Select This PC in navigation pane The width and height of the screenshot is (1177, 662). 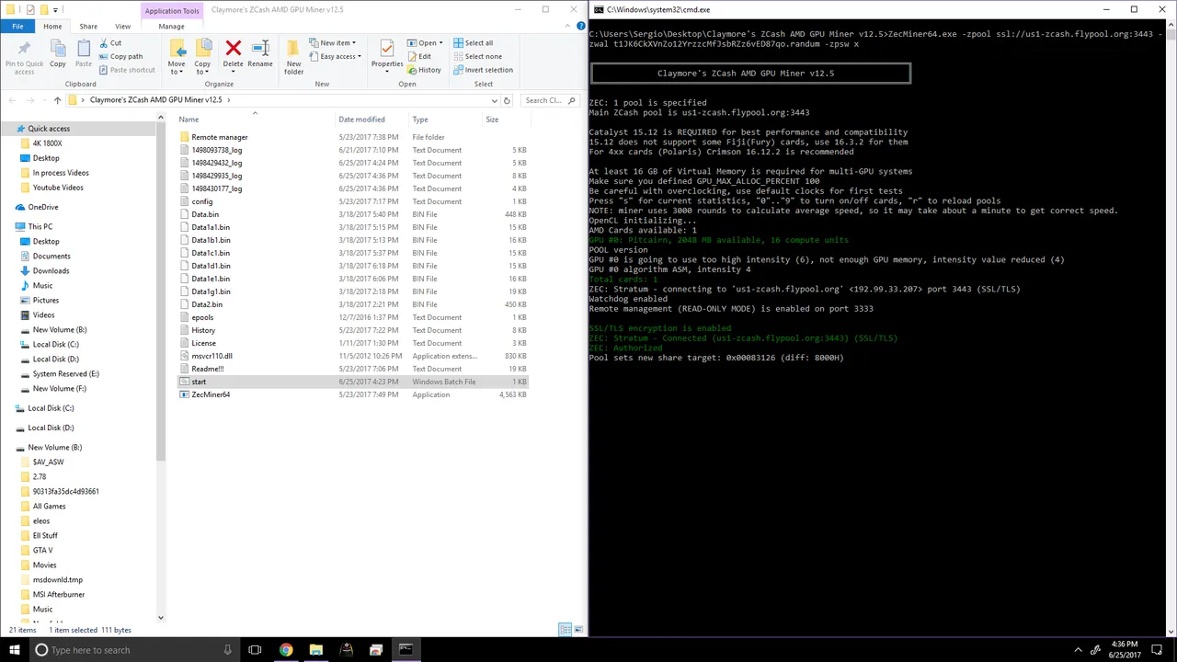[x=40, y=226]
